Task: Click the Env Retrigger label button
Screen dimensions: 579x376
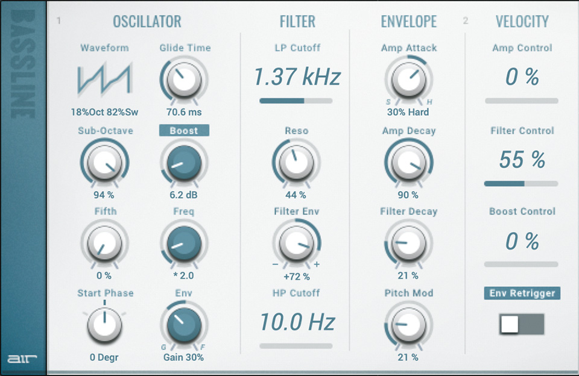Action: 522,293
